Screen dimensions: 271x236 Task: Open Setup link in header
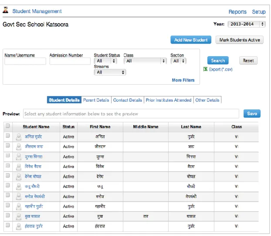click(259, 12)
